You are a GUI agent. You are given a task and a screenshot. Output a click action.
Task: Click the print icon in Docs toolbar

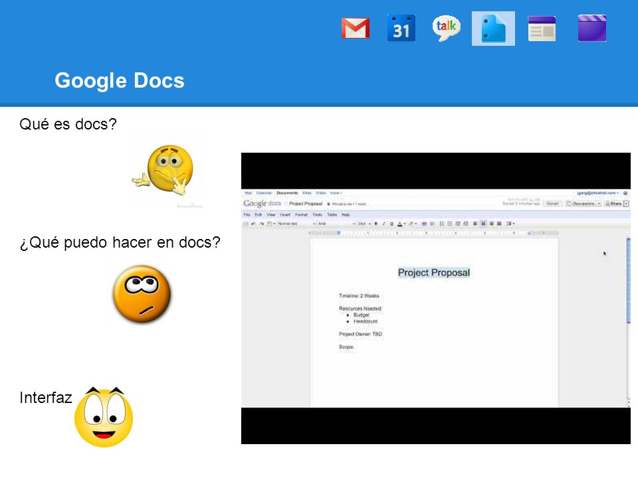tap(245, 224)
